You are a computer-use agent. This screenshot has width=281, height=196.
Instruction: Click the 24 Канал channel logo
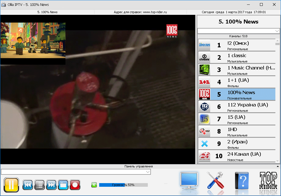coord(205,156)
